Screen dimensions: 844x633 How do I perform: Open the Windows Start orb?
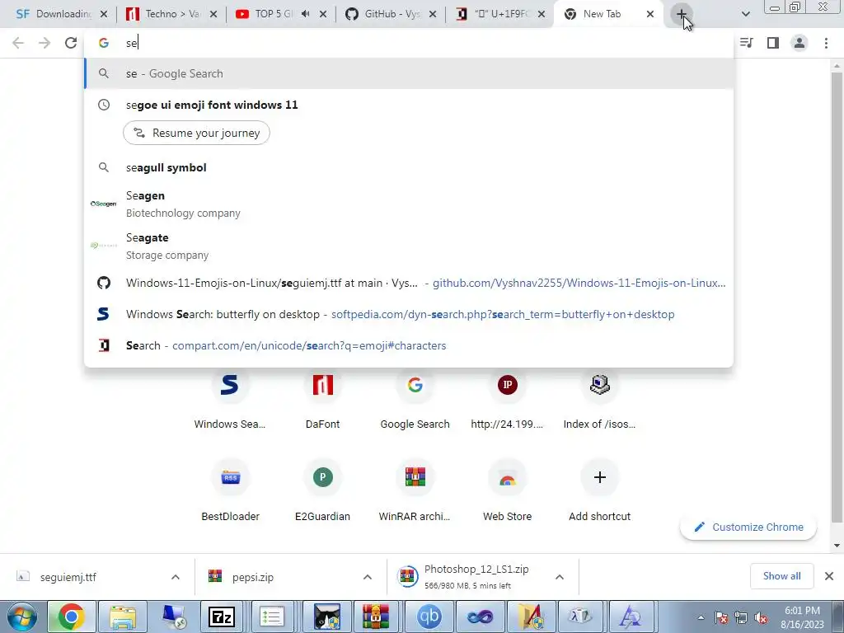point(22,617)
